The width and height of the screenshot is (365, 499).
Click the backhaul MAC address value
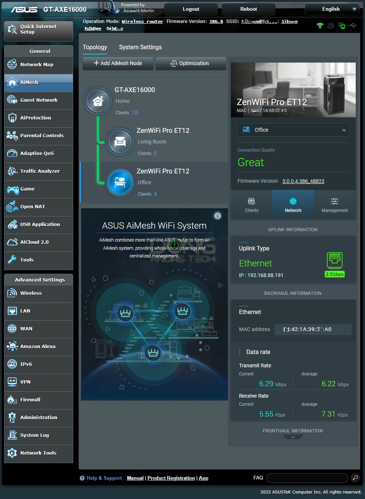313,329
